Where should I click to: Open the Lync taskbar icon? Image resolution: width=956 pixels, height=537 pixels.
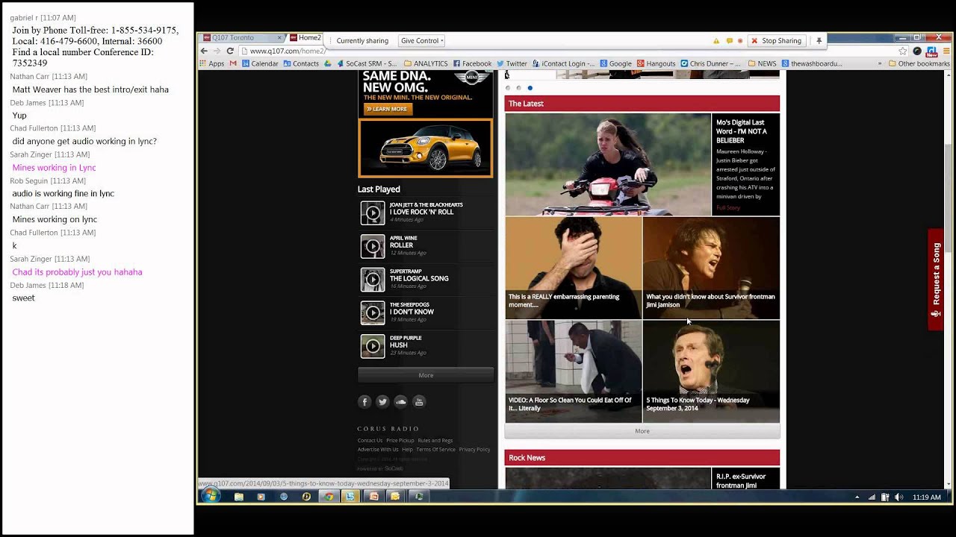(351, 497)
